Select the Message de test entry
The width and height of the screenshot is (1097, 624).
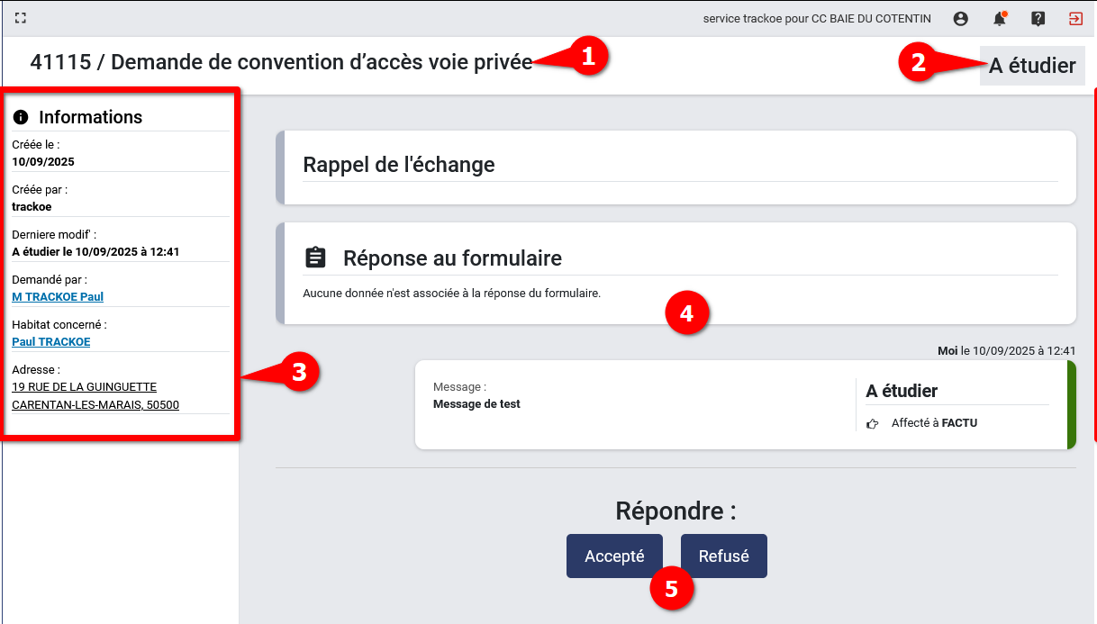[x=476, y=404]
